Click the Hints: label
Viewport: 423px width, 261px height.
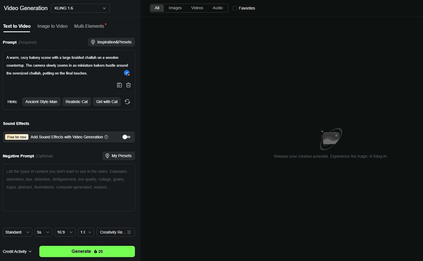(x=12, y=102)
